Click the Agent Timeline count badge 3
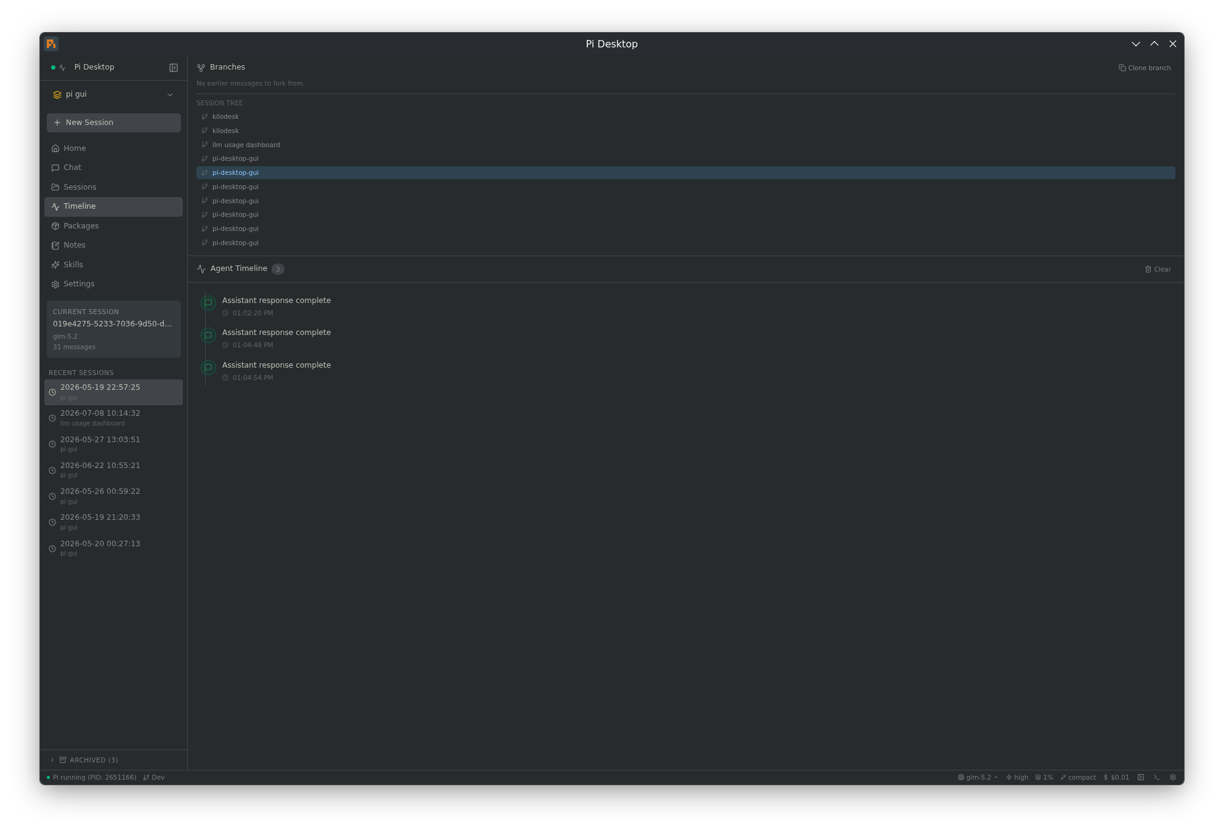Viewport: 1224px width, 832px height. click(x=278, y=269)
